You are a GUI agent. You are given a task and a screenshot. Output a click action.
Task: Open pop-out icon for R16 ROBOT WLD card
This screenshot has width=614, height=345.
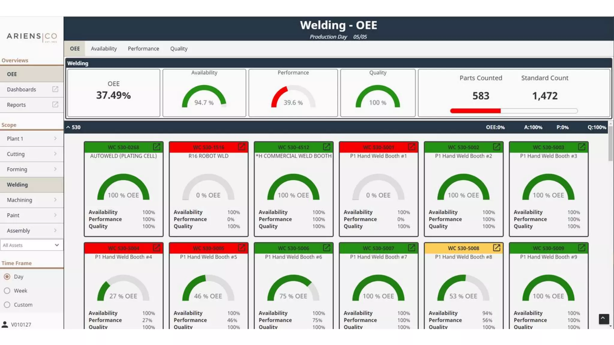pyautogui.click(x=242, y=147)
